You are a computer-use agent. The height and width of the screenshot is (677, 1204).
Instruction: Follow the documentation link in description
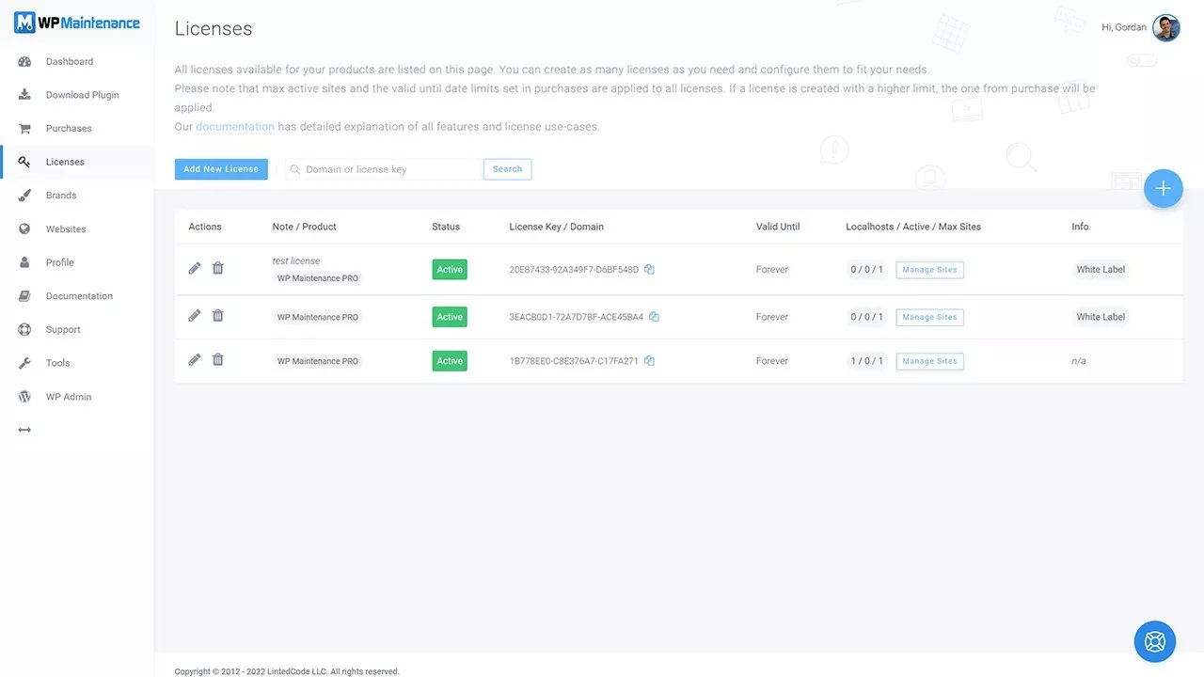coord(235,127)
